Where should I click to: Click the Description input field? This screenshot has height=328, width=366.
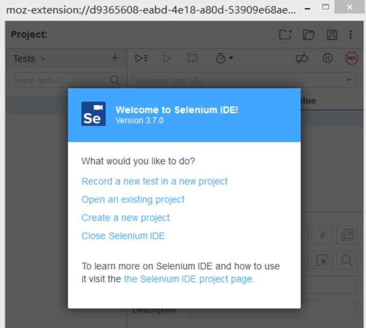click(273, 309)
